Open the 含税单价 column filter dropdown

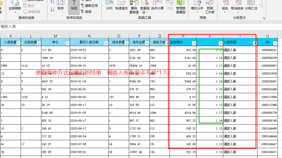coord(194,43)
